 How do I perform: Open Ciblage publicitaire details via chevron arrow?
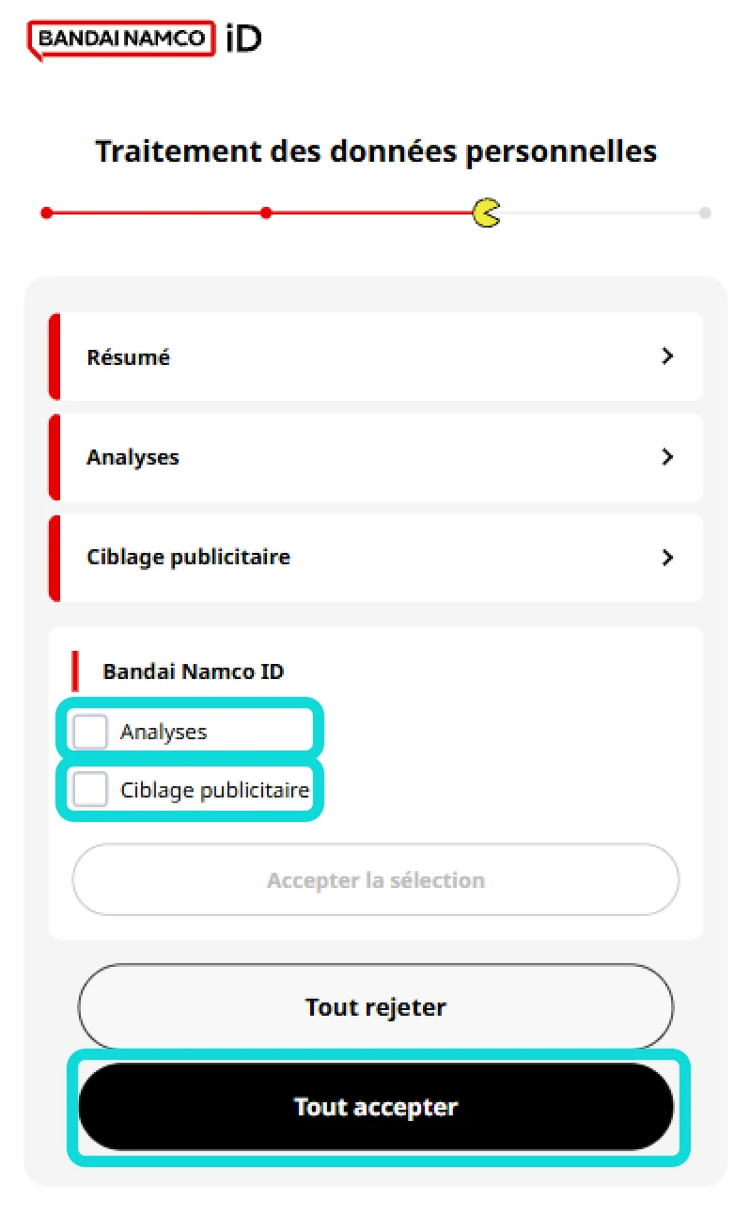[x=667, y=558]
